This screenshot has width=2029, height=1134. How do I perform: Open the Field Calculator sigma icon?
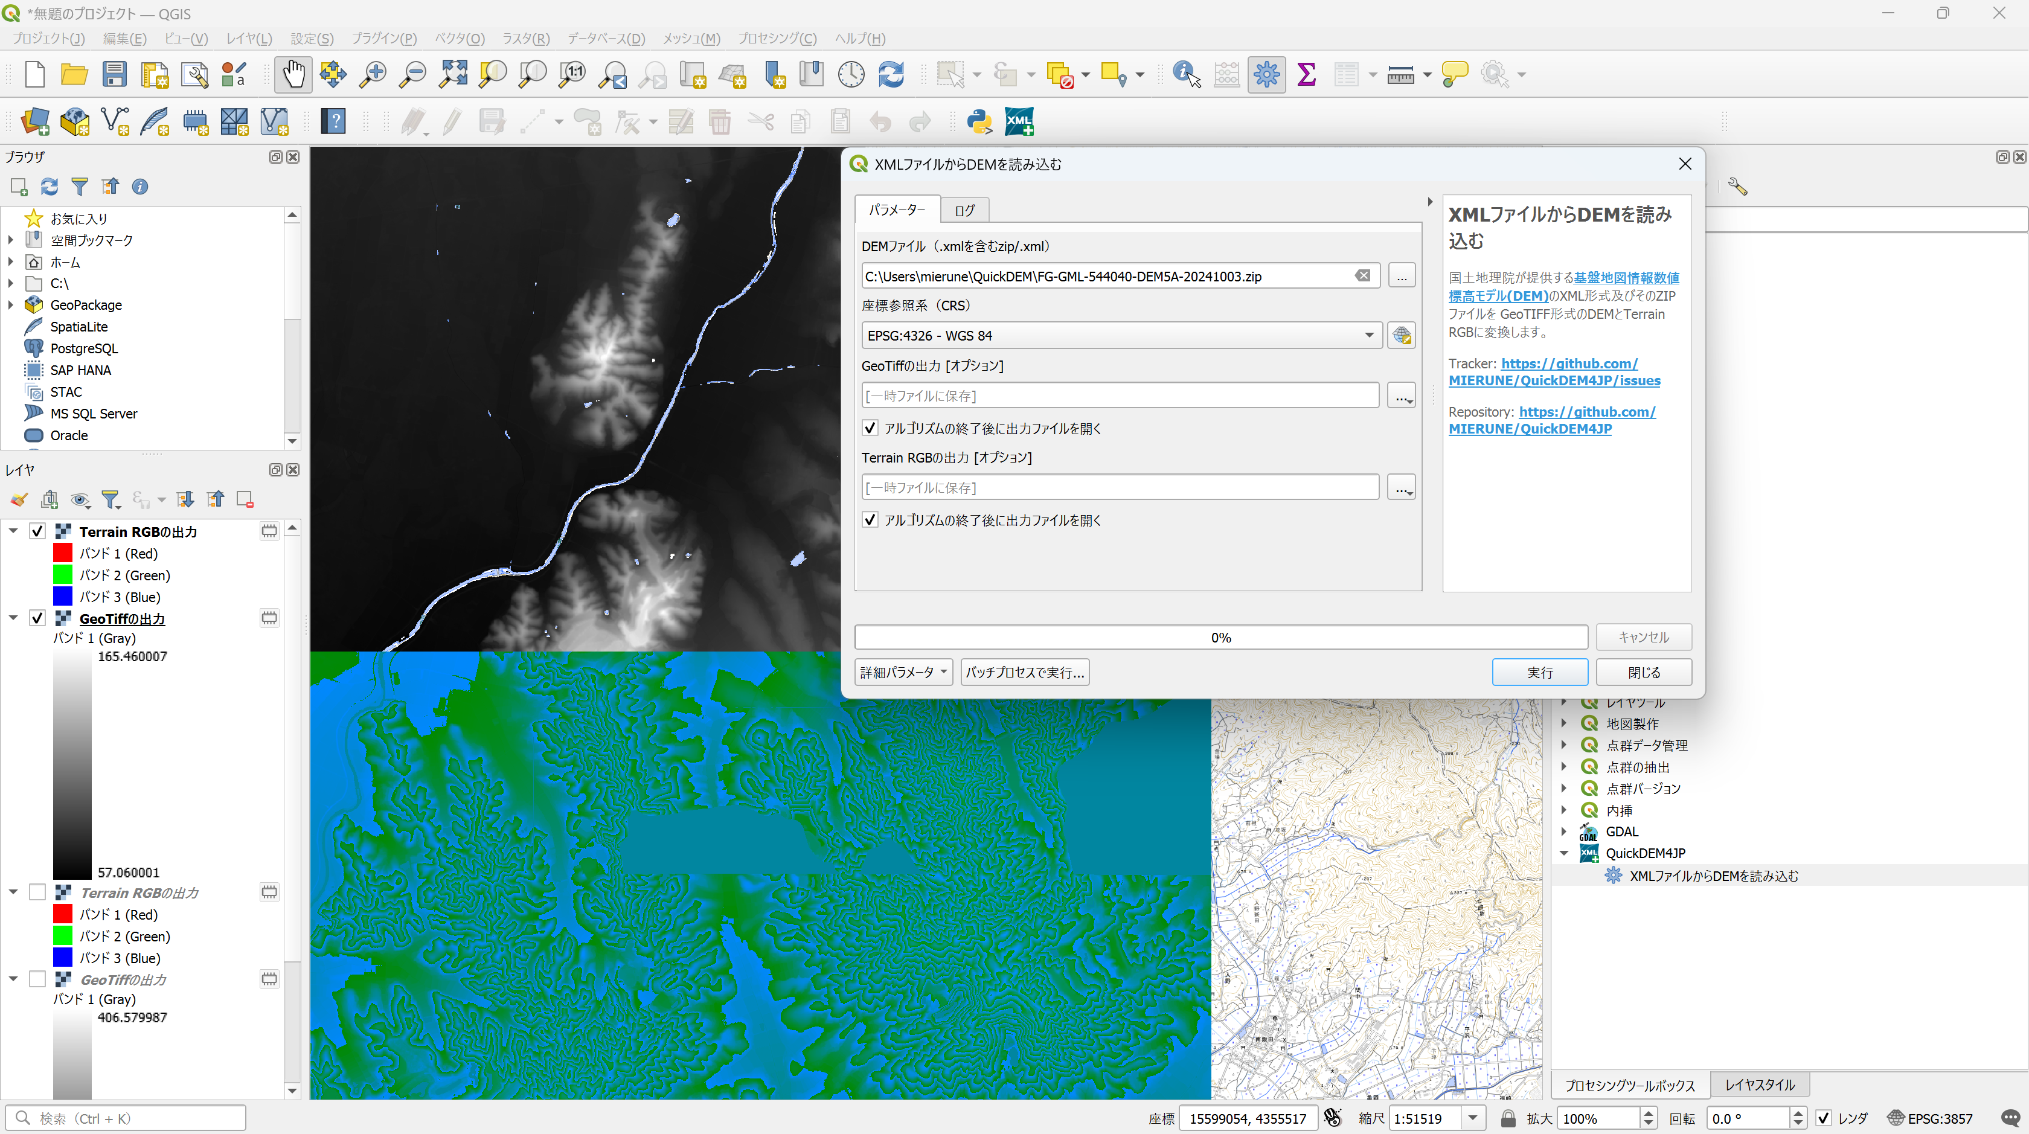coord(1307,75)
